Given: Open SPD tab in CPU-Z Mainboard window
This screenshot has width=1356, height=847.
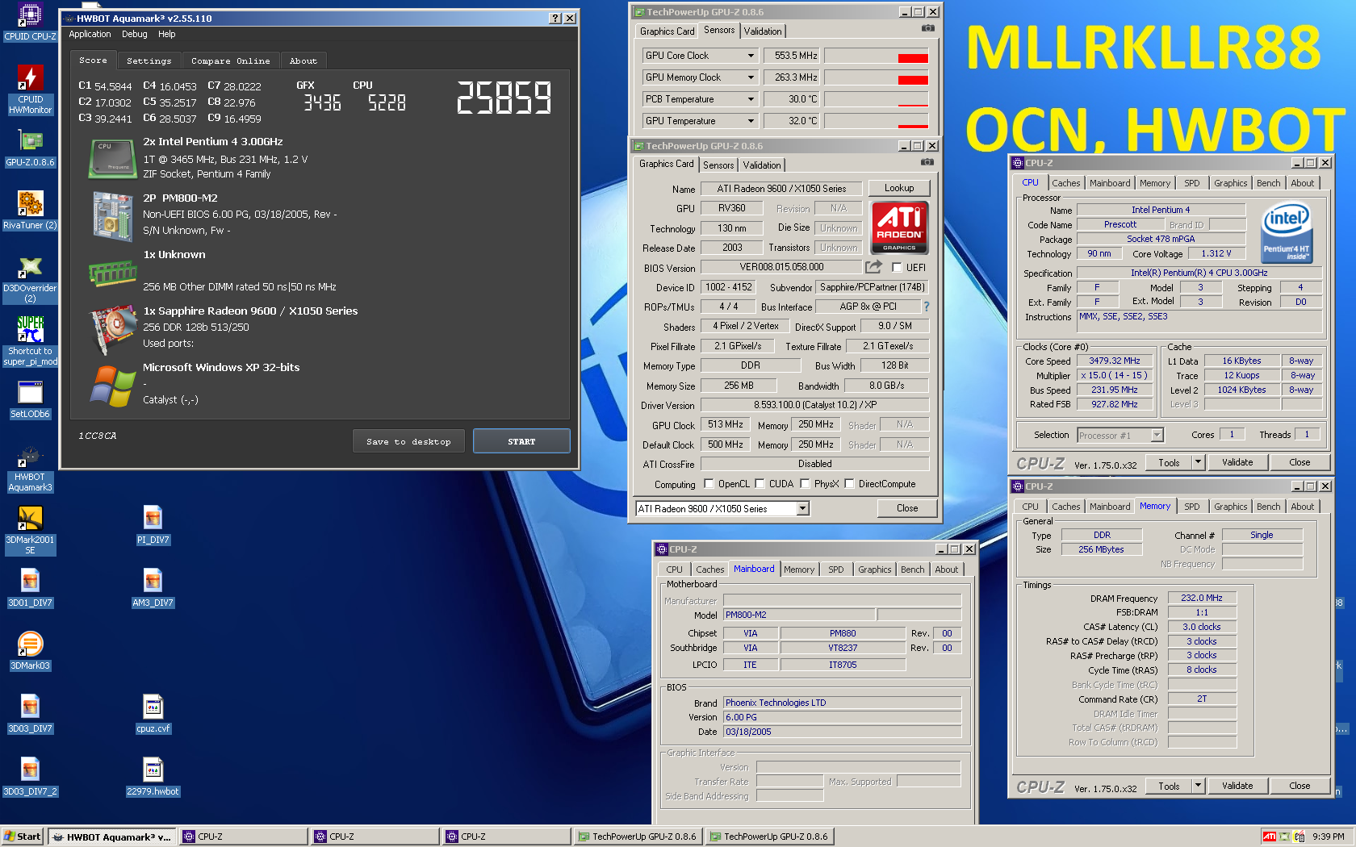Looking at the screenshot, I should point(836,570).
